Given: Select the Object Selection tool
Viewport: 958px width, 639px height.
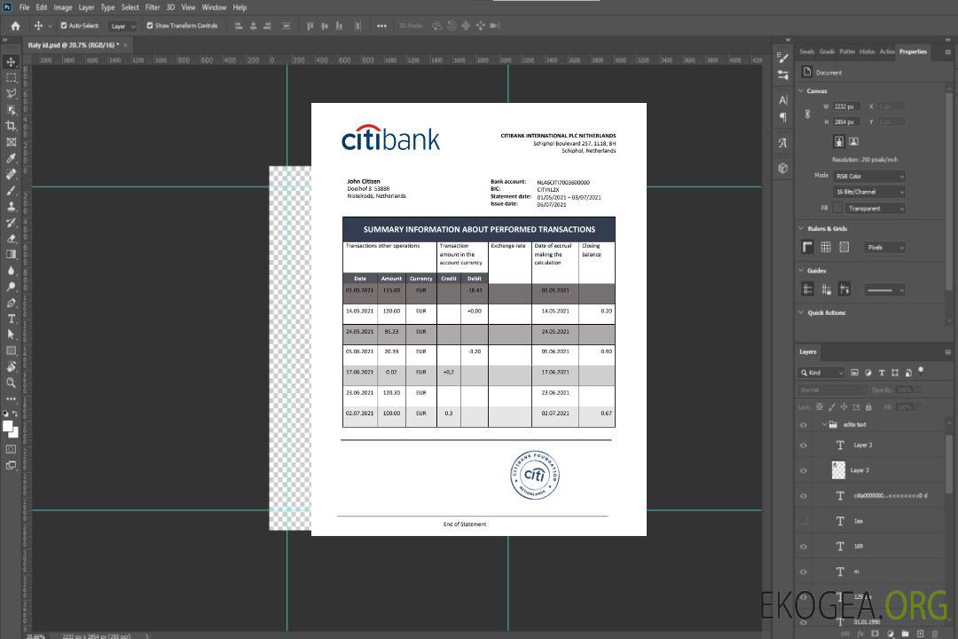Looking at the screenshot, I should [11, 110].
